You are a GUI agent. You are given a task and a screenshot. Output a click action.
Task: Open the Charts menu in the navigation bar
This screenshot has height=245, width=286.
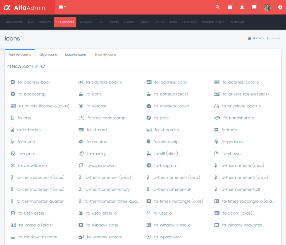point(113,22)
